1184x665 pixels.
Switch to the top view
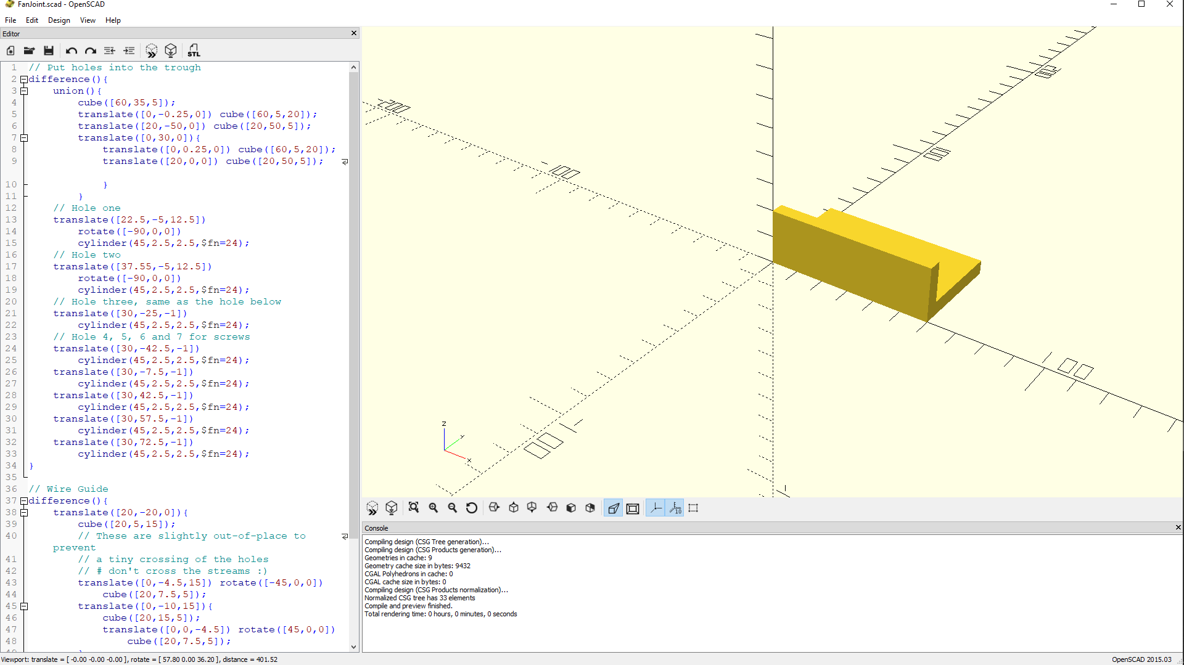click(514, 508)
